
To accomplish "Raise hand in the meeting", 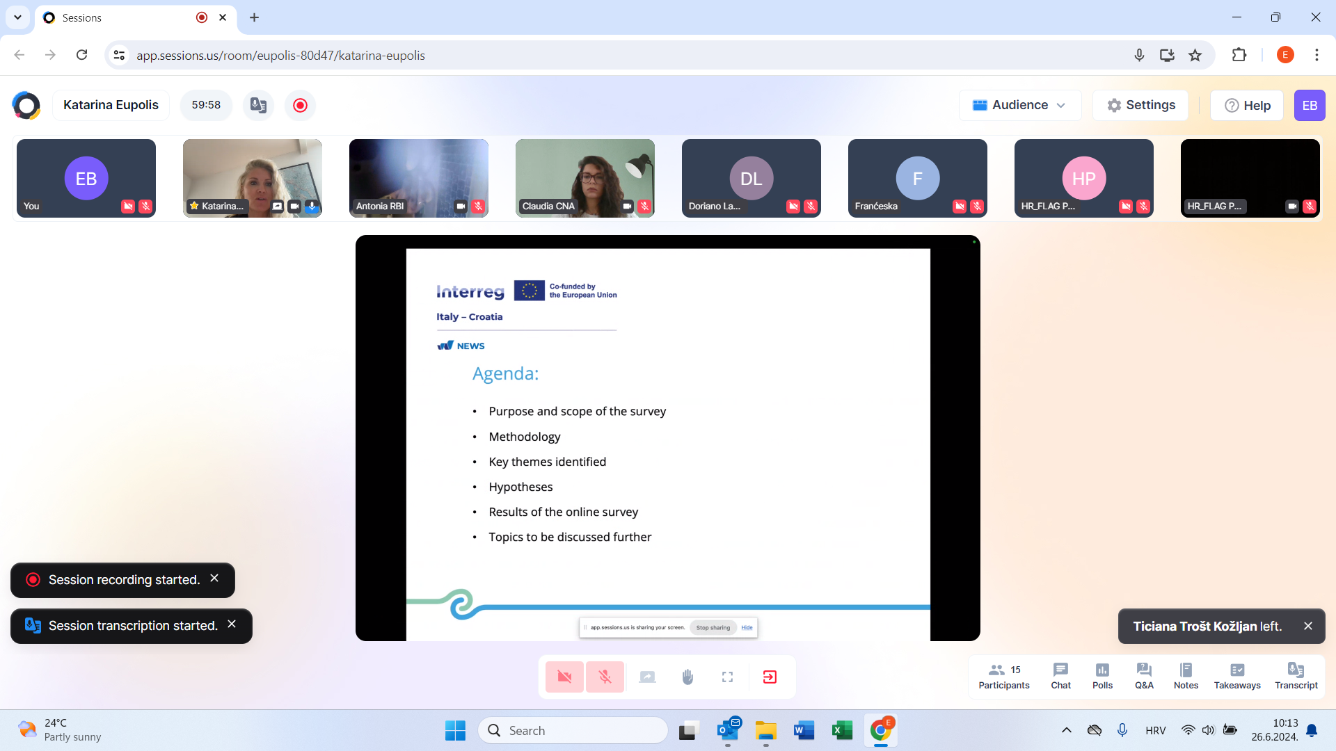I will [687, 677].
